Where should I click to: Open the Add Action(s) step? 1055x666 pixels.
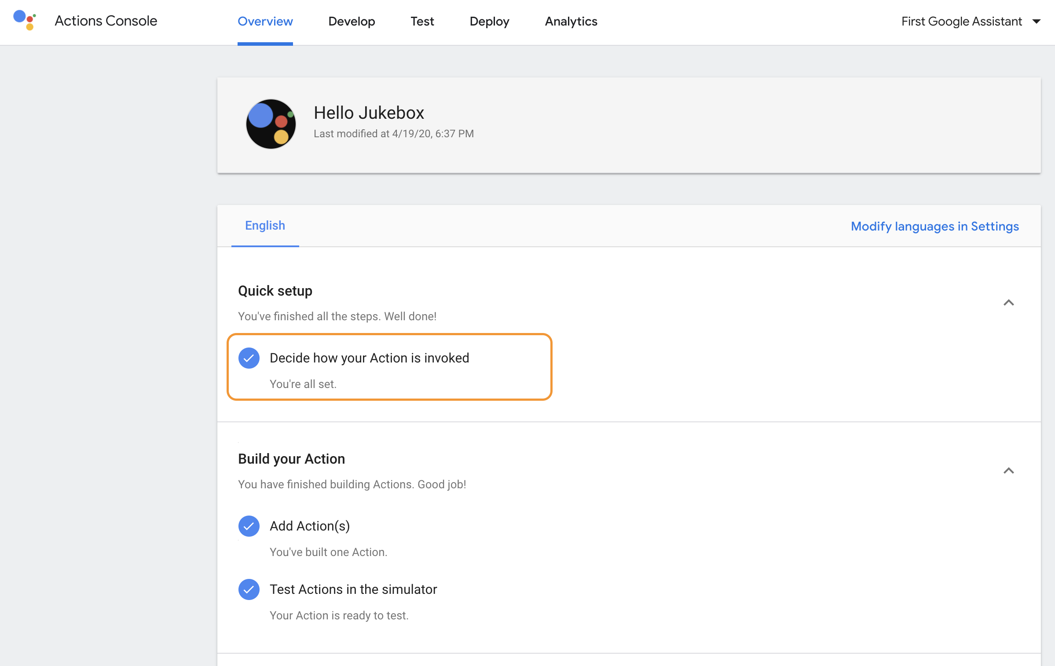310,526
